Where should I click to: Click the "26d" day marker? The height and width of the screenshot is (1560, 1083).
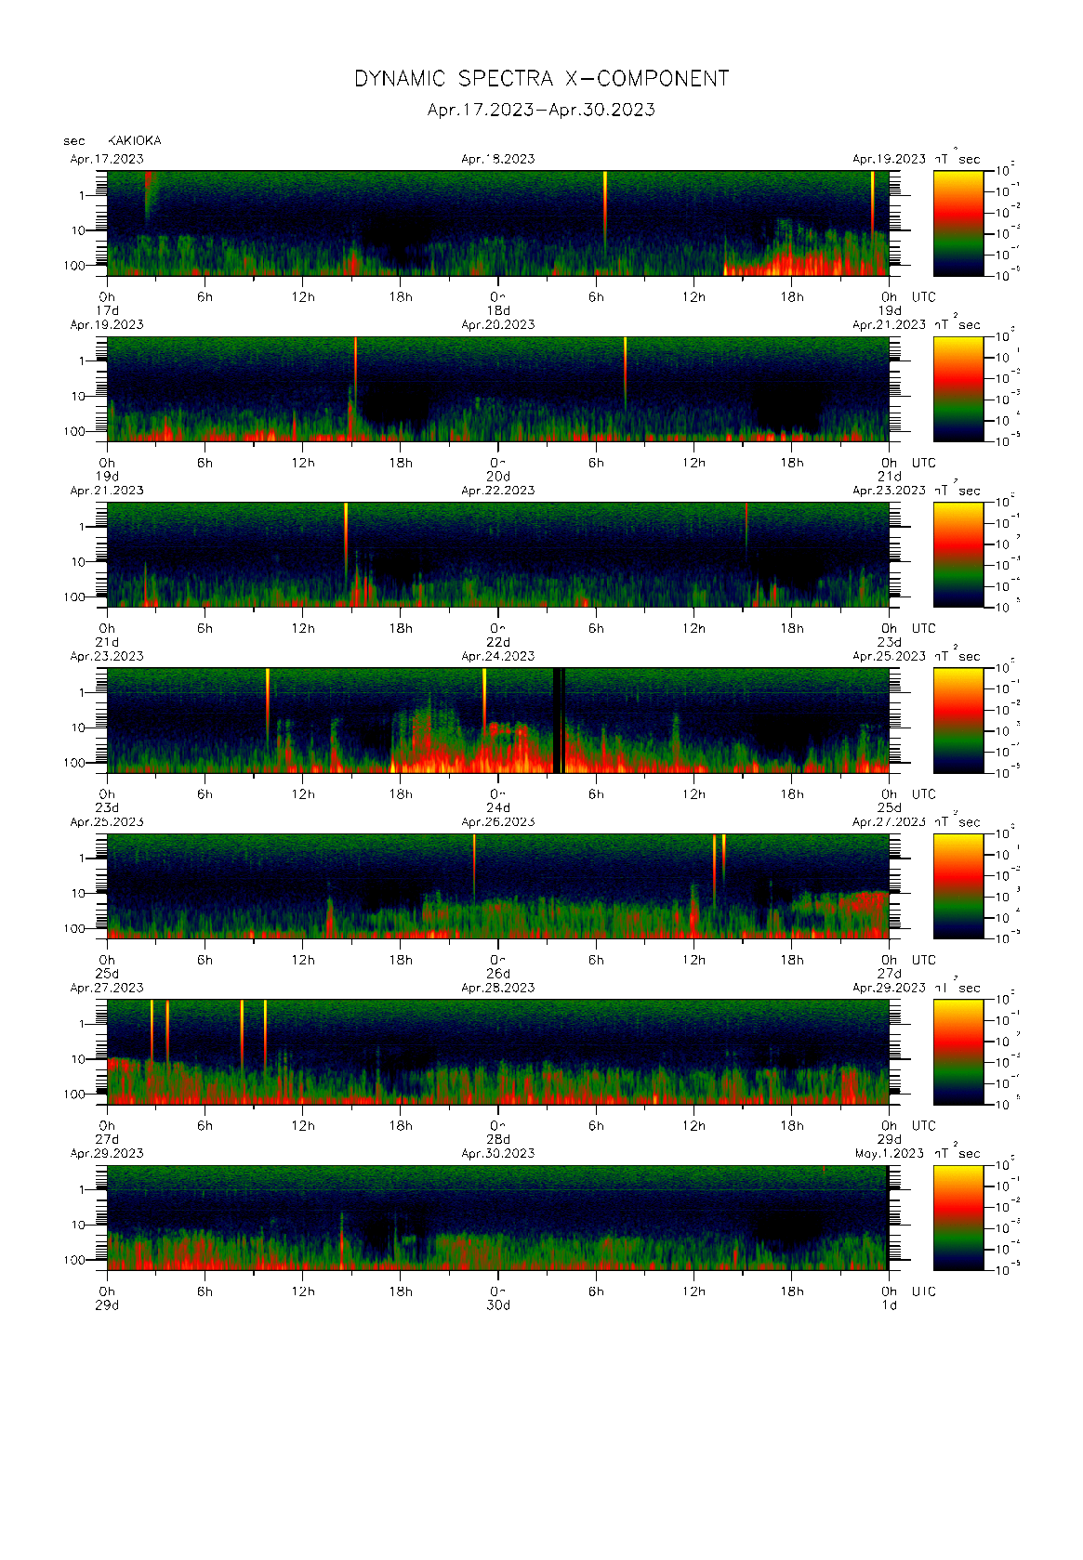[x=498, y=974]
